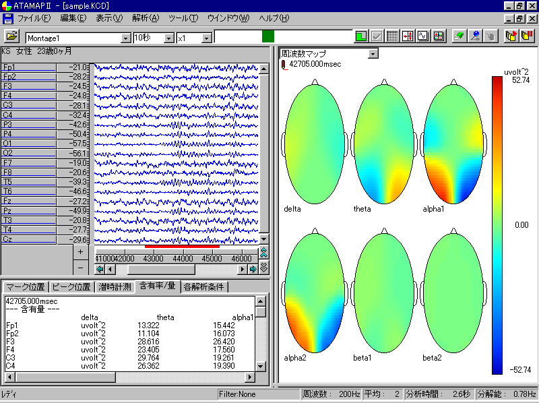Jump forward with the cyan right arrow
The image size is (539, 403).
point(253,269)
